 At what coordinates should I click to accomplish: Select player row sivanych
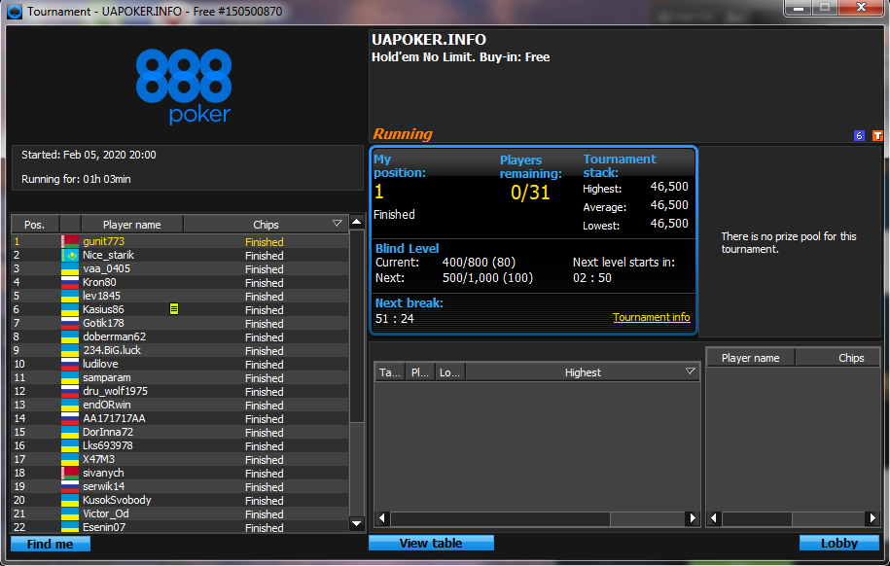[180, 473]
